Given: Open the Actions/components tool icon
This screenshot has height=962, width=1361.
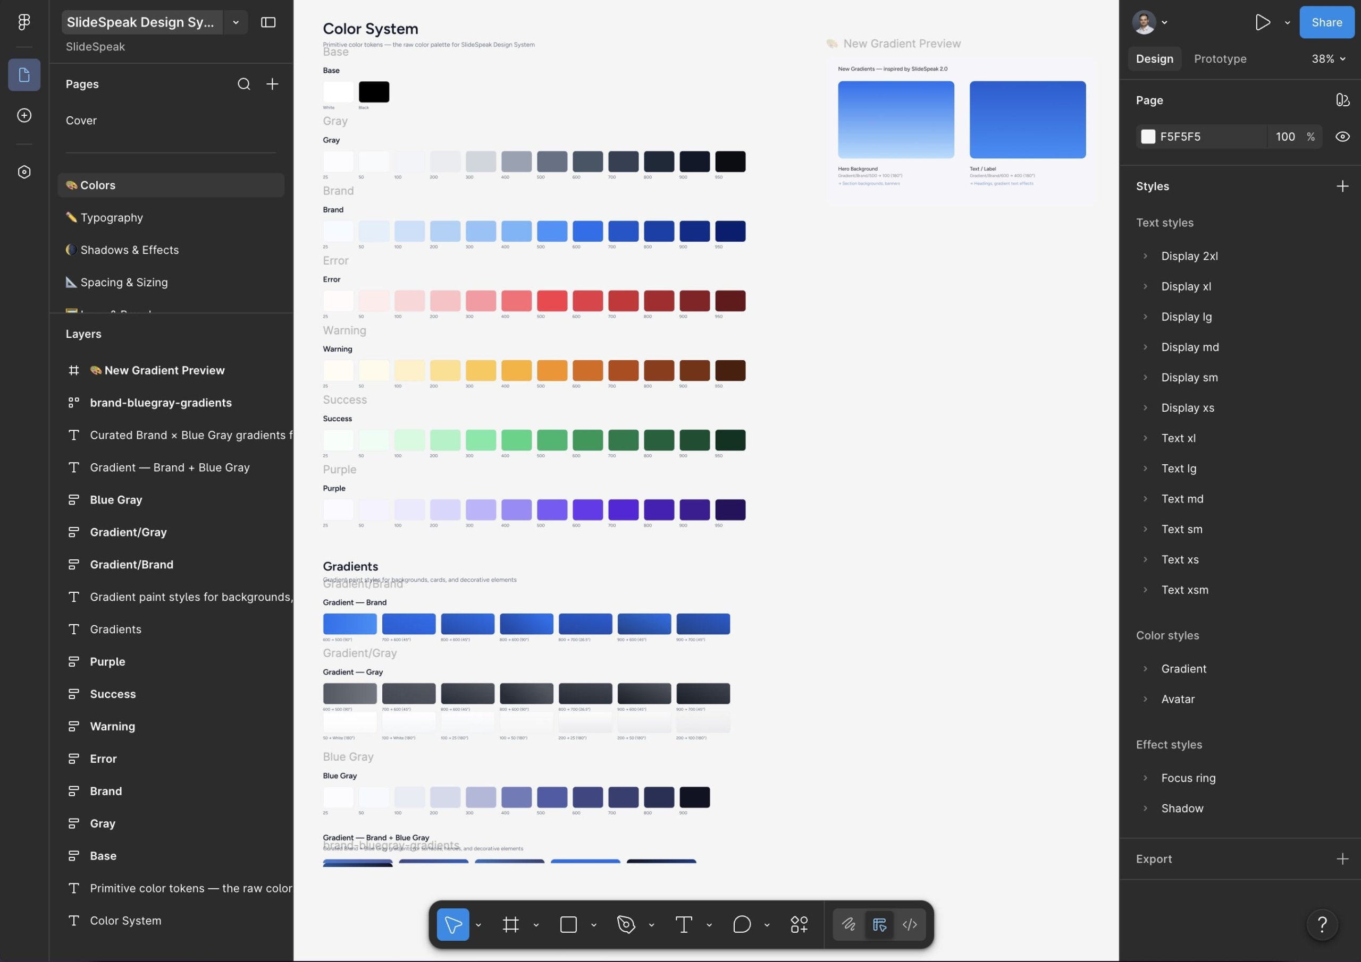Looking at the screenshot, I should coord(799,924).
